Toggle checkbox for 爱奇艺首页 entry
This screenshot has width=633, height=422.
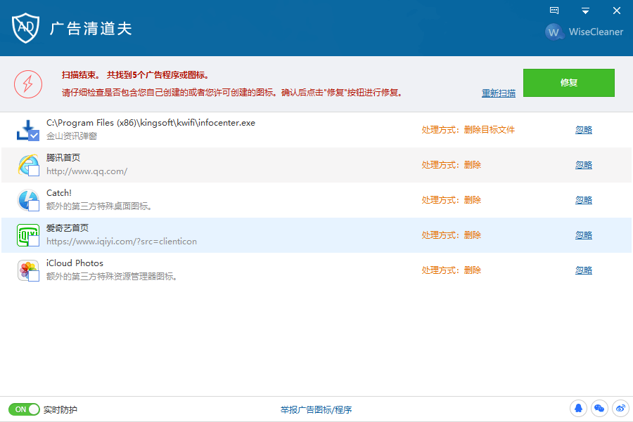coord(34,241)
